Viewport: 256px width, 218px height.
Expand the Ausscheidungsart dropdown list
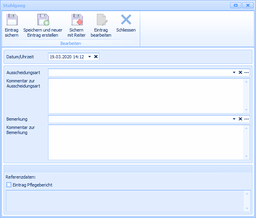tap(234, 73)
